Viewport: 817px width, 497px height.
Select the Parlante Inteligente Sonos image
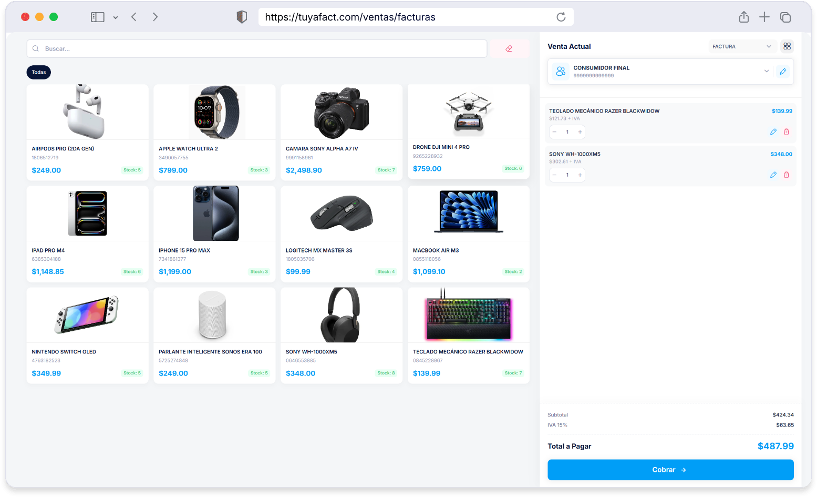[x=212, y=315]
